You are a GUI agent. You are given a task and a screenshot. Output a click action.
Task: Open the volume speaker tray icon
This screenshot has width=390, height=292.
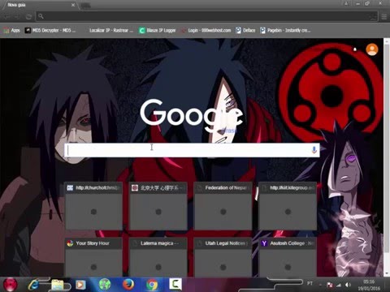[348, 285]
